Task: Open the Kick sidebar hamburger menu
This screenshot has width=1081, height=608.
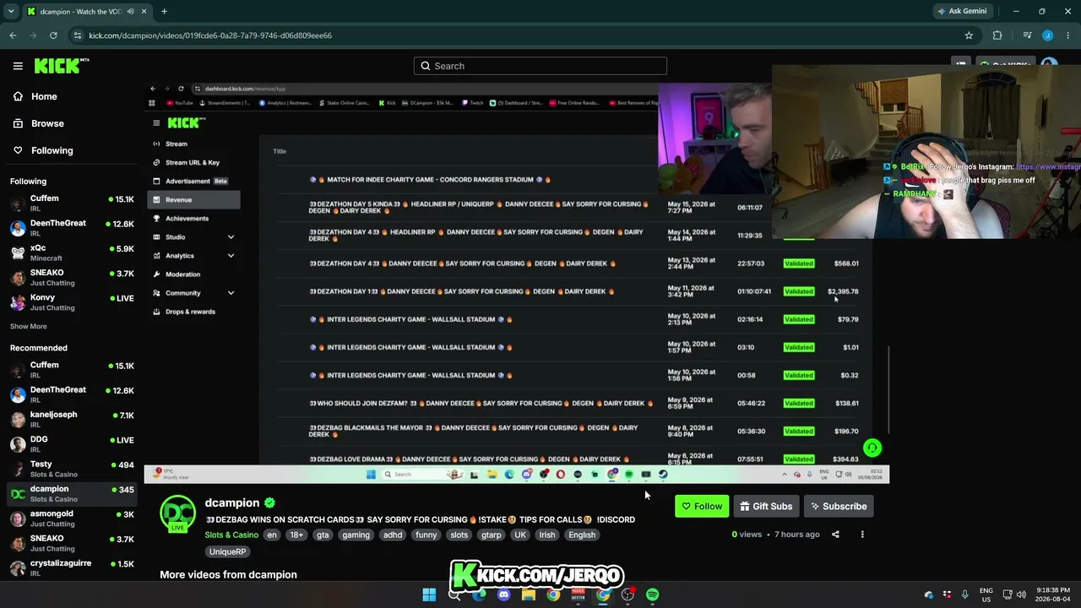Action: pyautogui.click(x=18, y=66)
